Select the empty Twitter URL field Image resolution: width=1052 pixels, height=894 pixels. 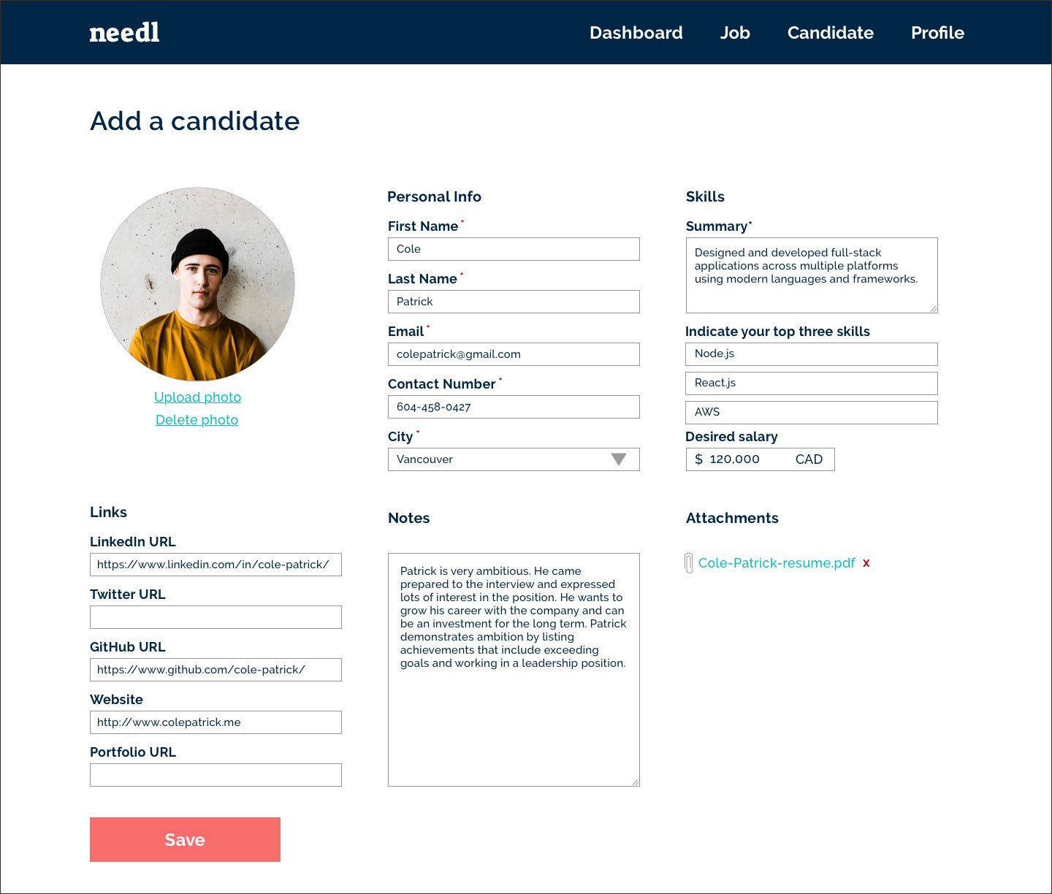[x=216, y=617]
